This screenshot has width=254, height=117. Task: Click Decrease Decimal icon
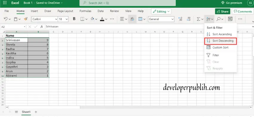pos(188,19)
